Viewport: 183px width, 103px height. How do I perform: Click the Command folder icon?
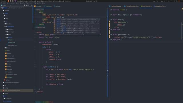[x=5, y=99]
